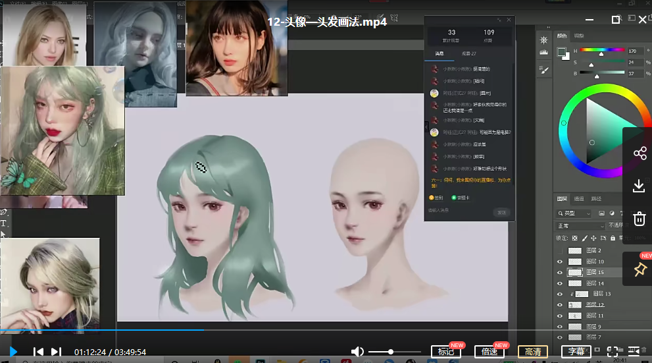This screenshot has height=363, width=652.
Task: Click the 高清 quality button
Action: (x=533, y=352)
